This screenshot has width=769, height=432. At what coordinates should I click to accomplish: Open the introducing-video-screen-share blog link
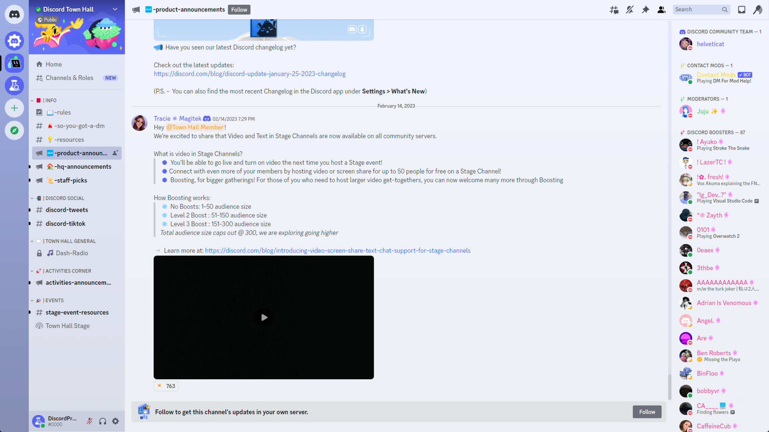tap(338, 250)
